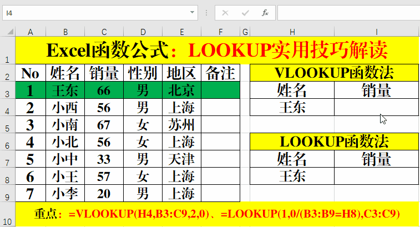This screenshot has width=420, height=227.
Task: Select column I header
Action: point(377,32)
